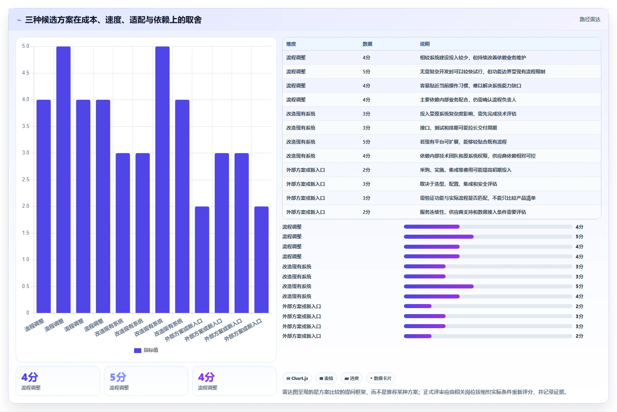This screenshot has width=617, height=412.
Task: Click the 说明 column header
Action: pyautogui.click(x=425, y=44)
